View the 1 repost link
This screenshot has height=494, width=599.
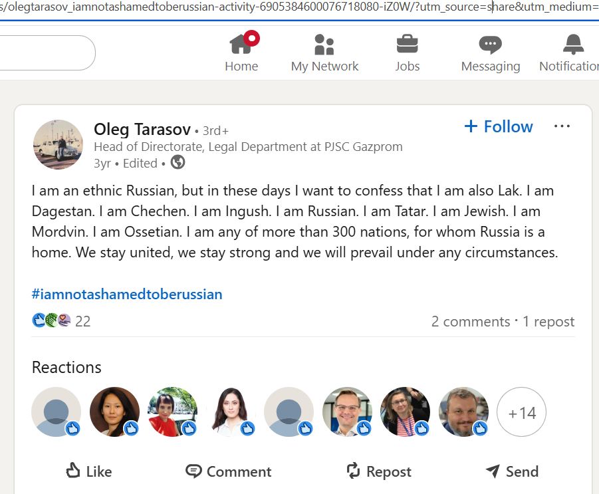pyautogui.click(x=548, y=322)
